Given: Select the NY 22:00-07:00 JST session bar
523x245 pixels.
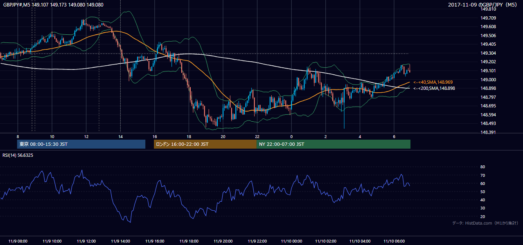Looking at the screenshot, I should tap(334, 144).
